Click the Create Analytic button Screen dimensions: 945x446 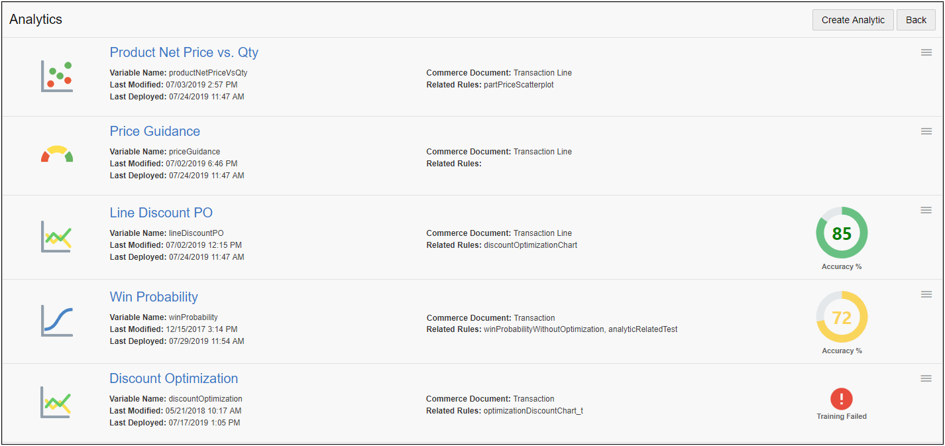tap(853, 20)
